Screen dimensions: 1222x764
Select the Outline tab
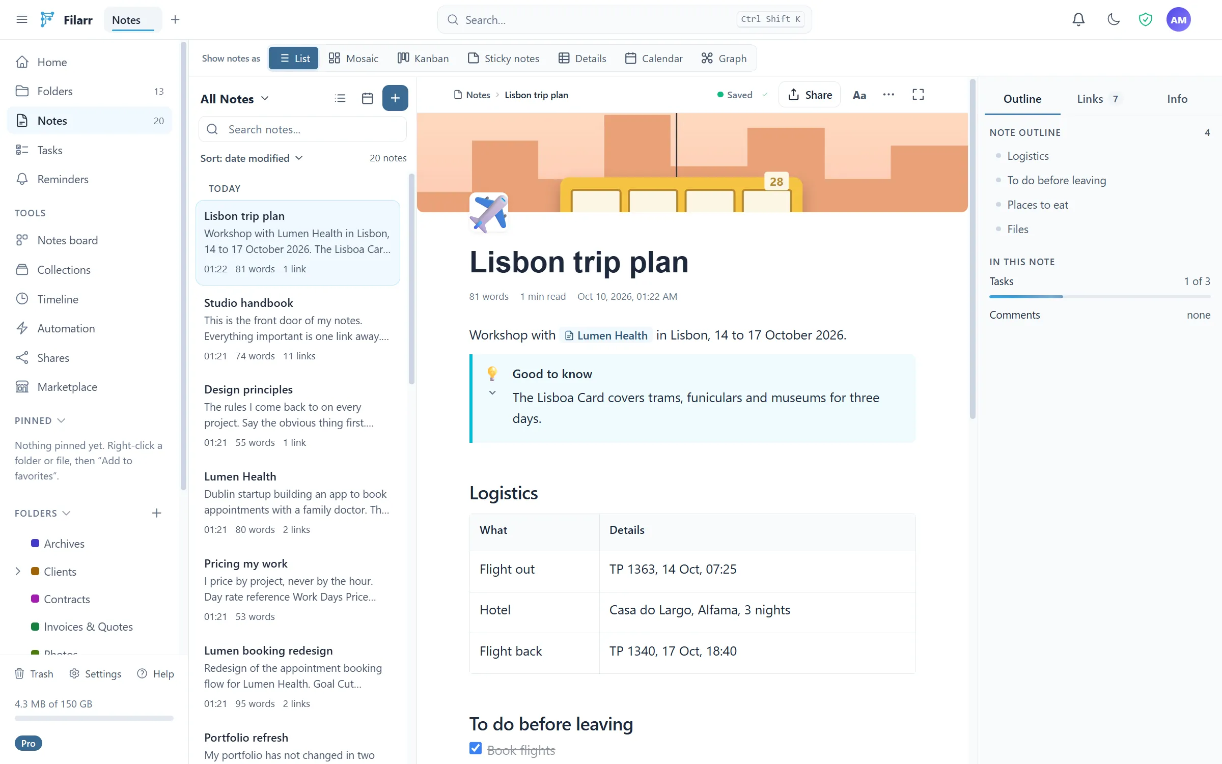point(1022,99)
